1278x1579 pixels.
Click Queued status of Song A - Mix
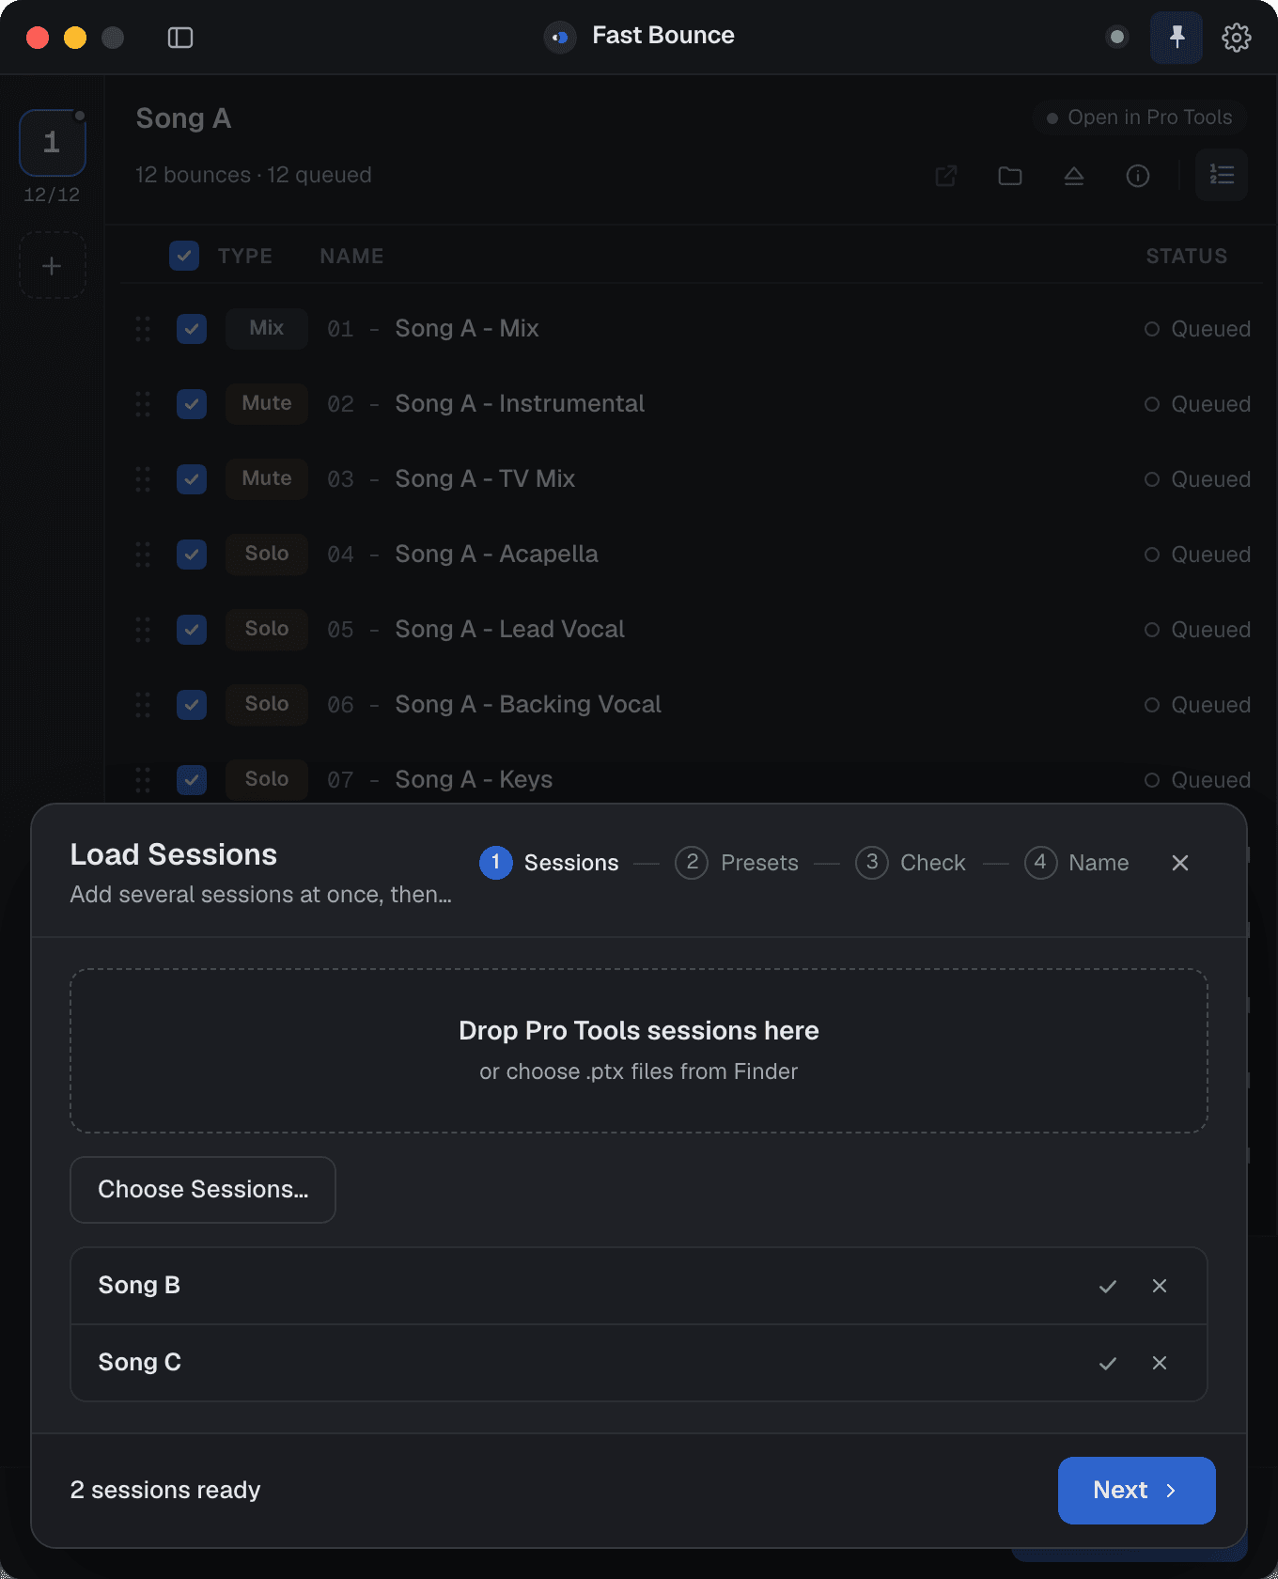point(1197,329)
